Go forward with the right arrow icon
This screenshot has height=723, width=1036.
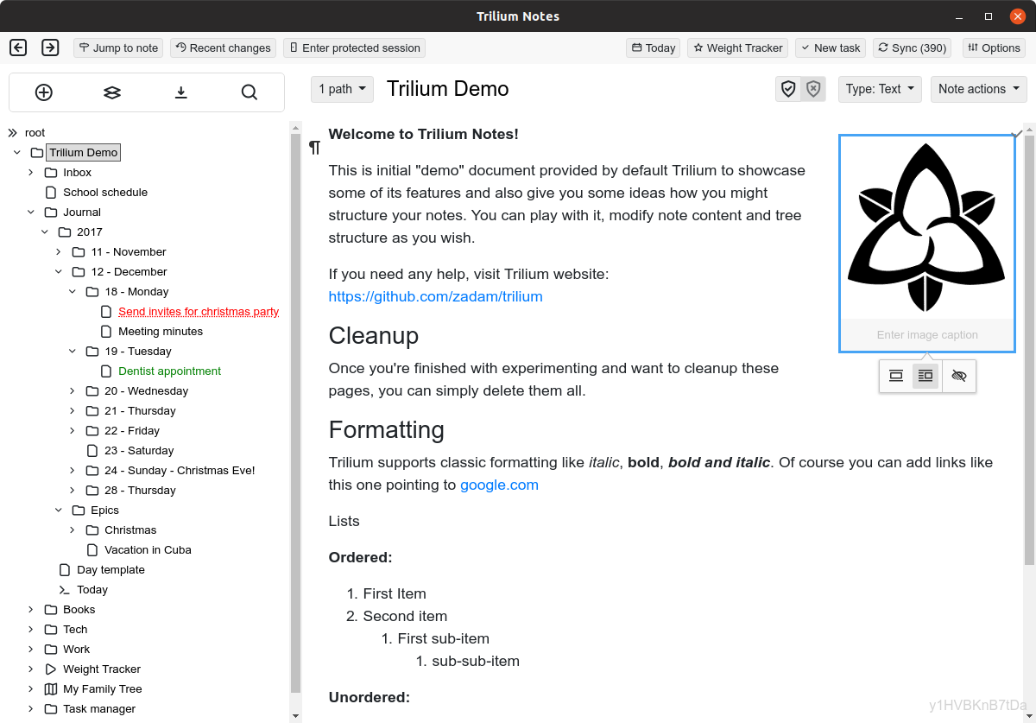tap(50, 48)
